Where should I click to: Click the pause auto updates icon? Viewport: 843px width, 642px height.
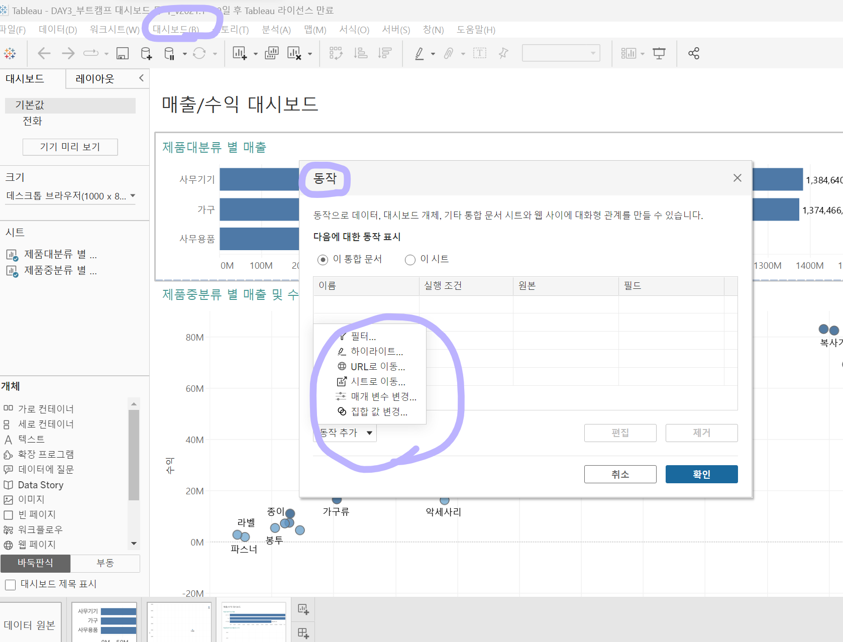click(170, 53)
